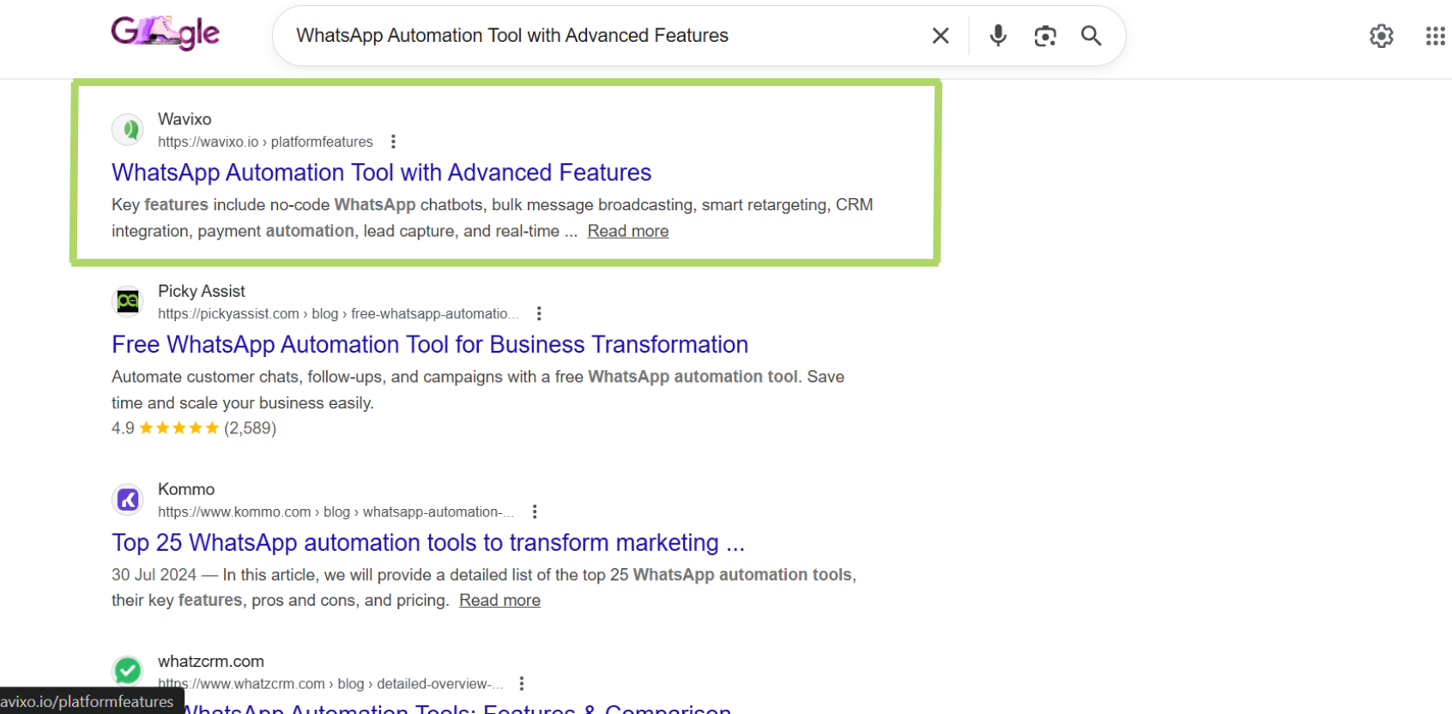Viewport: 1452px width, 714px height.
Task: Open Top 25 WhatsApp automation tools link
Action: (427, 542)
